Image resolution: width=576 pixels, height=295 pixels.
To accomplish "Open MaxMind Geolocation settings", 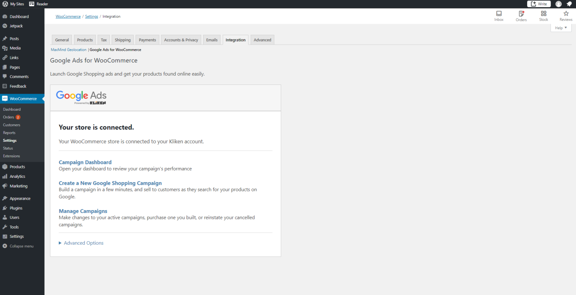I will [x=68, y=50].
